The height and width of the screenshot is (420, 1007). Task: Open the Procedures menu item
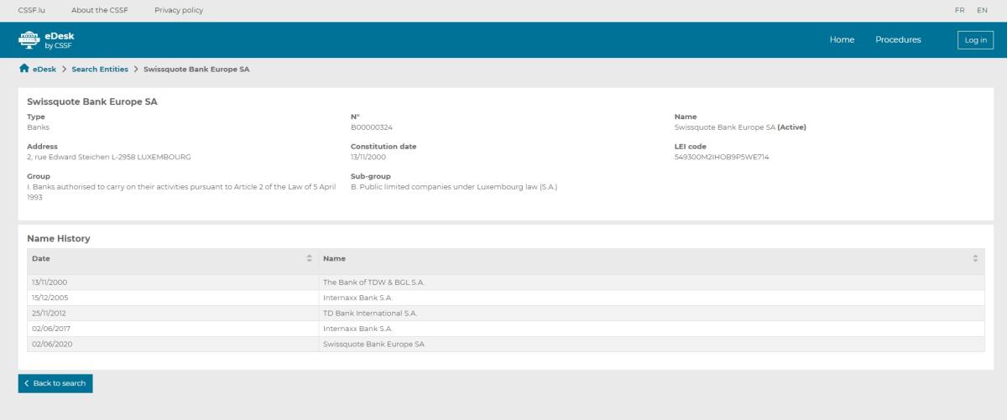[898, 39]
